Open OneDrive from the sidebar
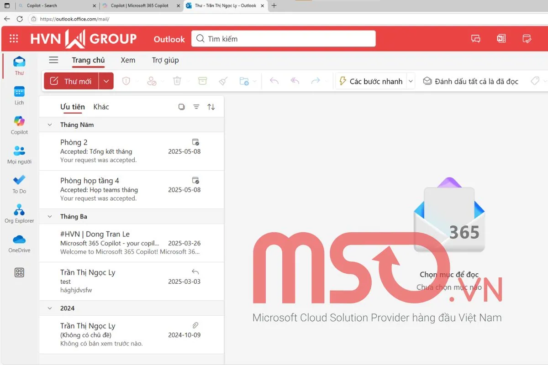 coord(19,243)
